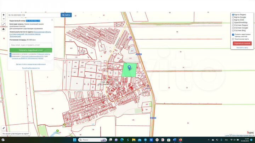
Task: Click the email input field
Action: (x=31, y=45)
